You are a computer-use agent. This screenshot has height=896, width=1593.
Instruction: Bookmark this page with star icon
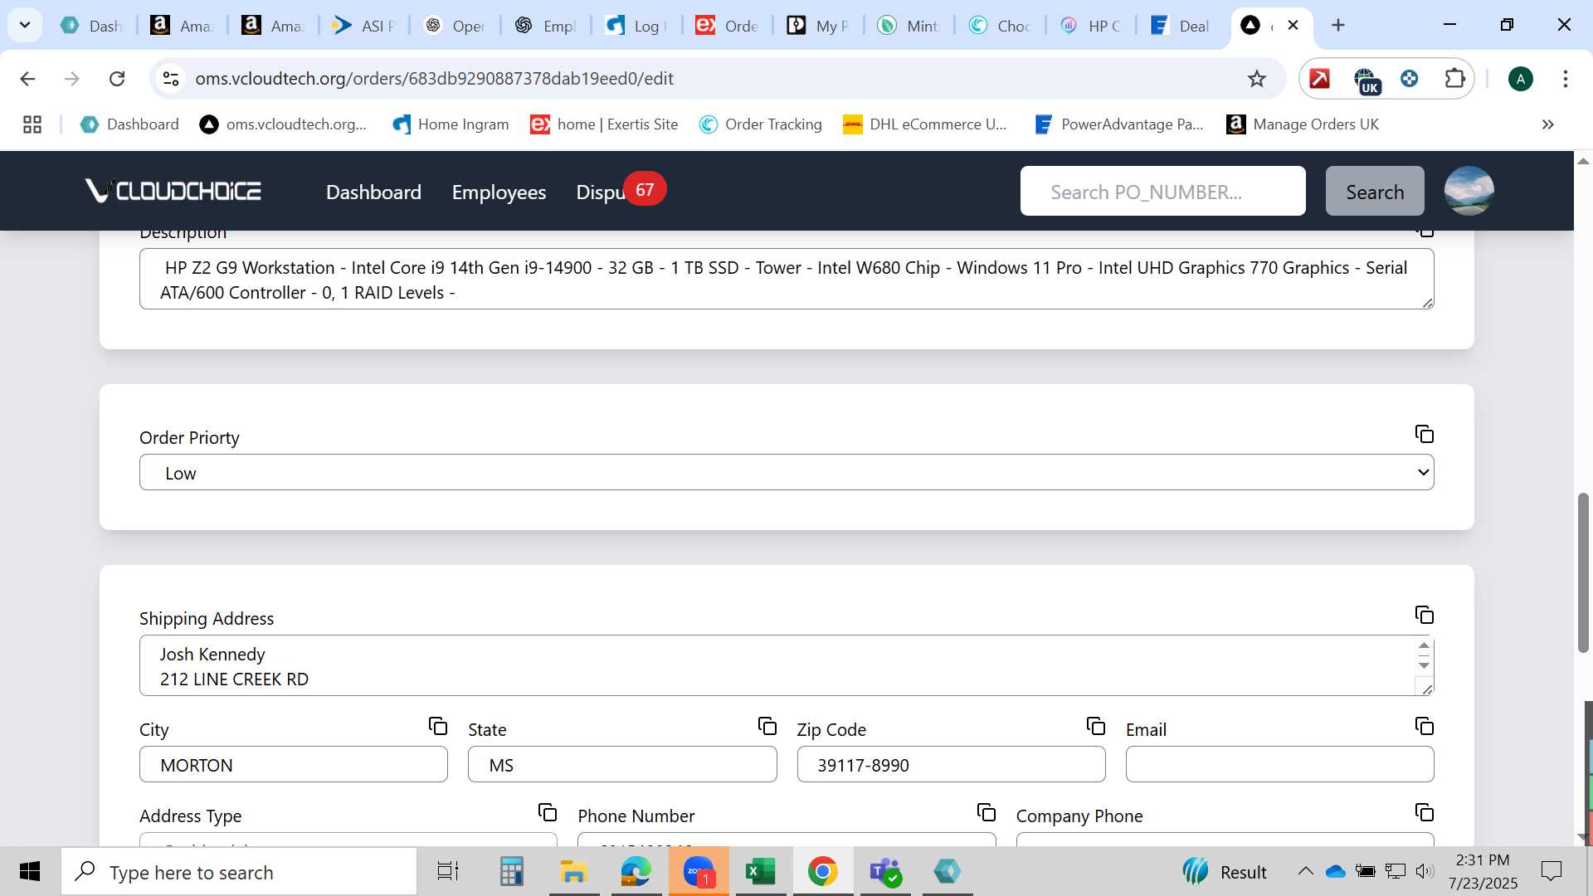(1257, 79)
